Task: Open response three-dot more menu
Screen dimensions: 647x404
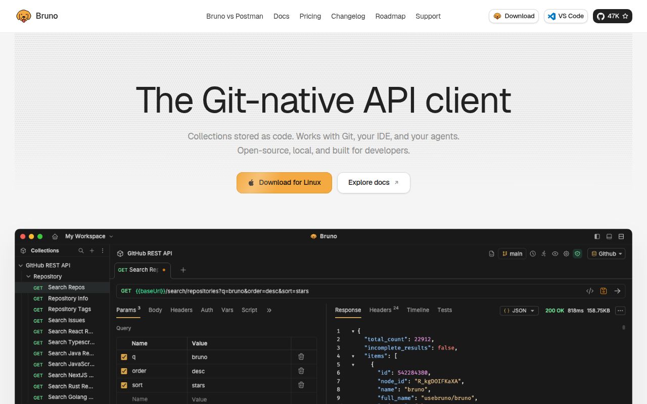Action: point(621,311)
